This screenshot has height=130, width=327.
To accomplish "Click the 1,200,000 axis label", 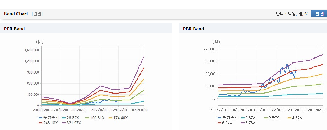I will (32, 61).
